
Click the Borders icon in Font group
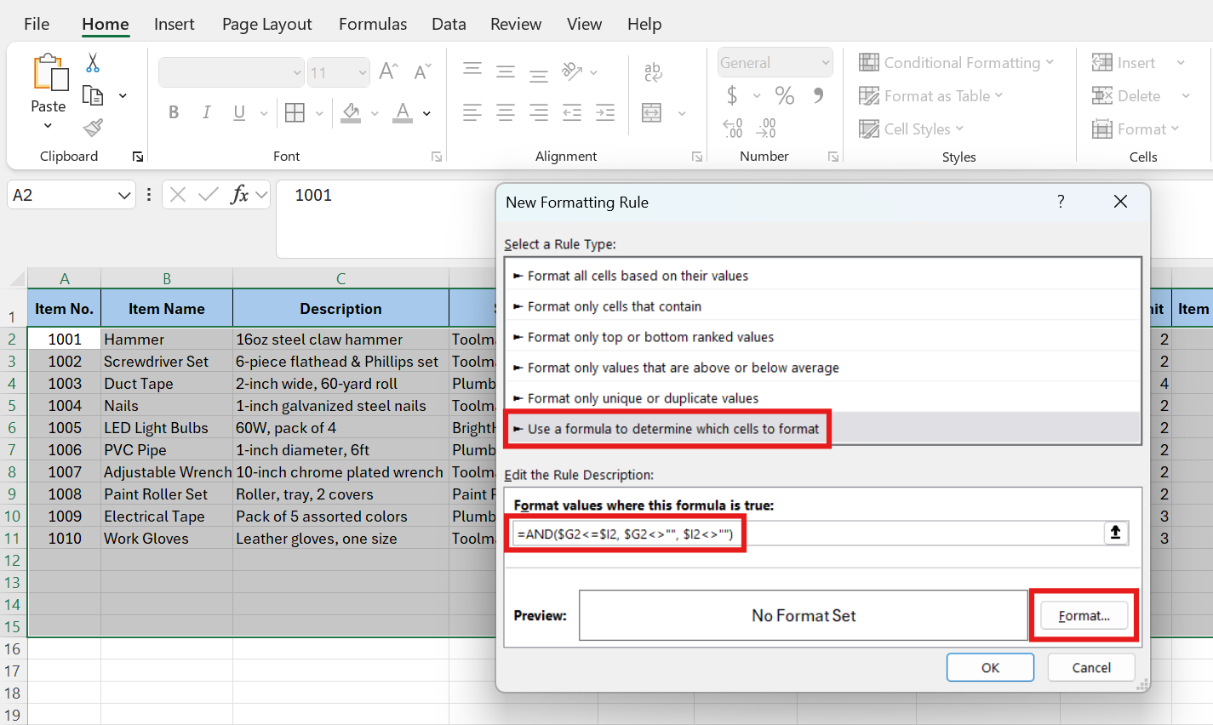pos(295,112)
